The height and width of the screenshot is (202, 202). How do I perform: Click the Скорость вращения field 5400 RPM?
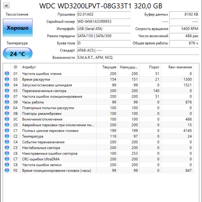[x=184, y=29]
